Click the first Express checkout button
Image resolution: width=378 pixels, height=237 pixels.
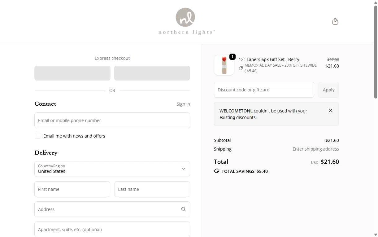pos(72,73)
